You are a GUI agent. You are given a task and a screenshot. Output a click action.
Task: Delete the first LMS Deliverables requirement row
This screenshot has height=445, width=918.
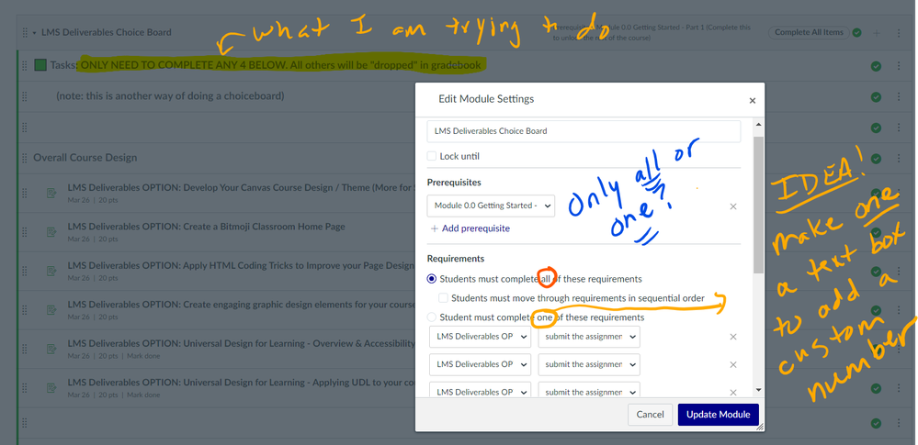pos(732,337)
